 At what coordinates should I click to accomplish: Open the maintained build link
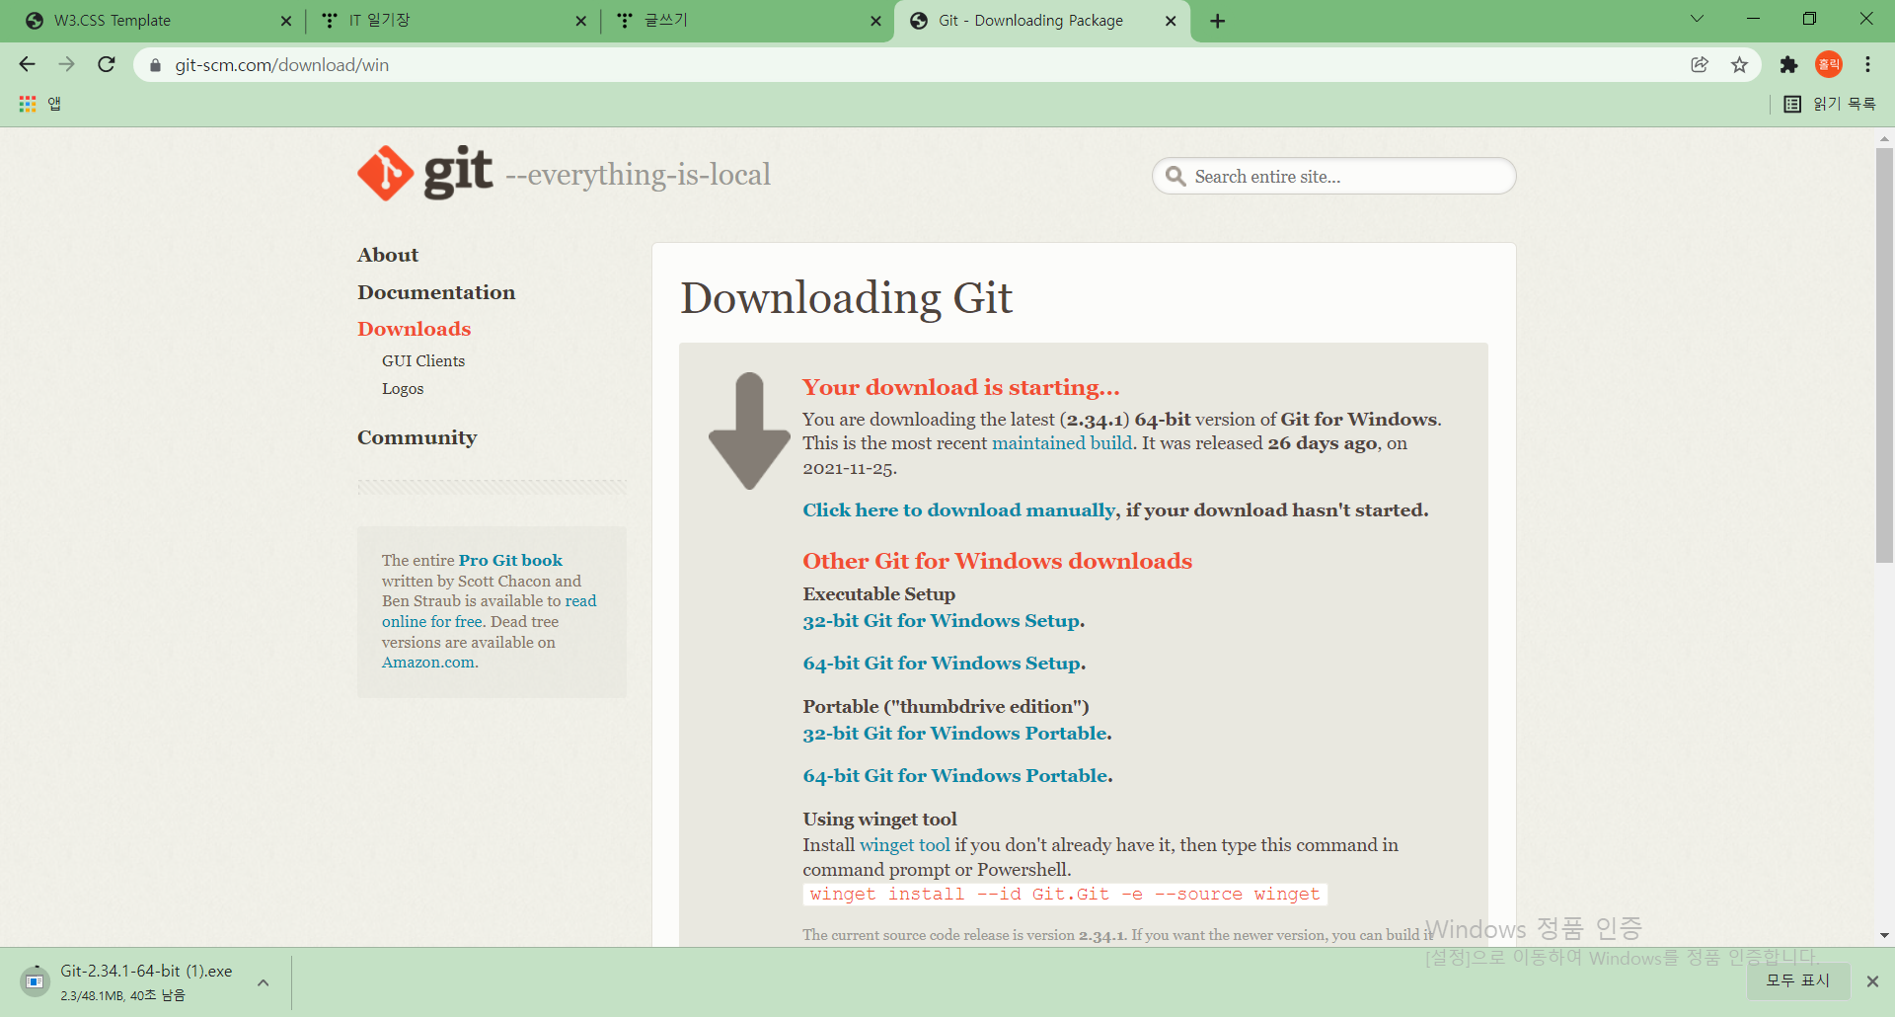[1062, 443]
